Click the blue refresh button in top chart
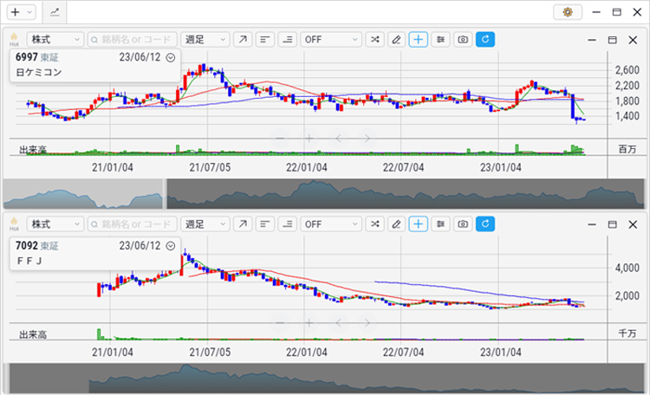 (x=485, y=40)
